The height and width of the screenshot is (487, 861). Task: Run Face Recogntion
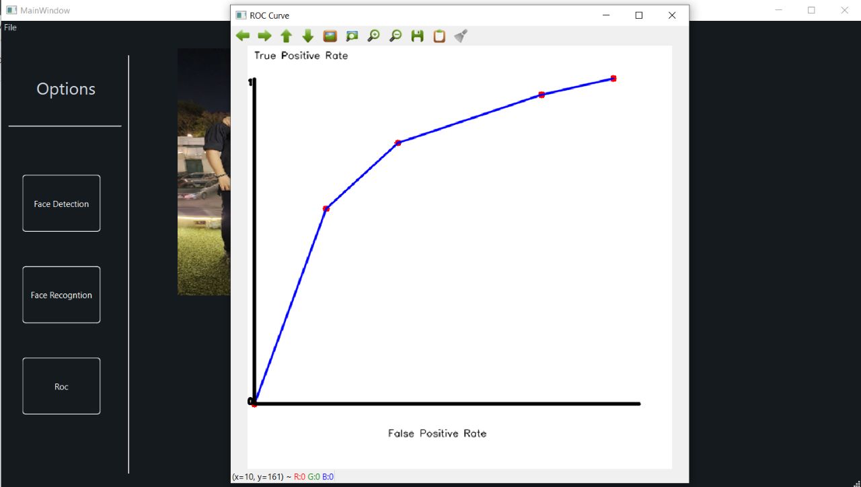[61, 294]
